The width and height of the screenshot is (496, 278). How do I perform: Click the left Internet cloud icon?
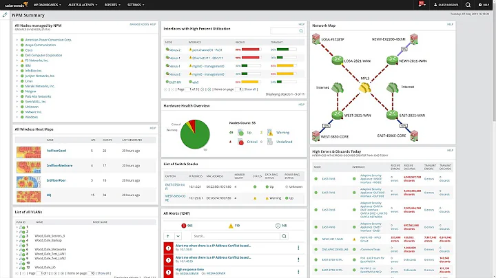[x=337, y=87]
